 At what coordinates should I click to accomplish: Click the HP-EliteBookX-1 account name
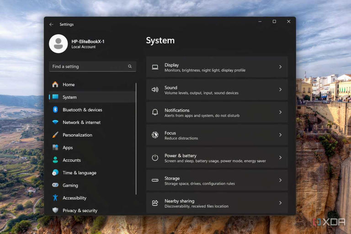[88, 42]
